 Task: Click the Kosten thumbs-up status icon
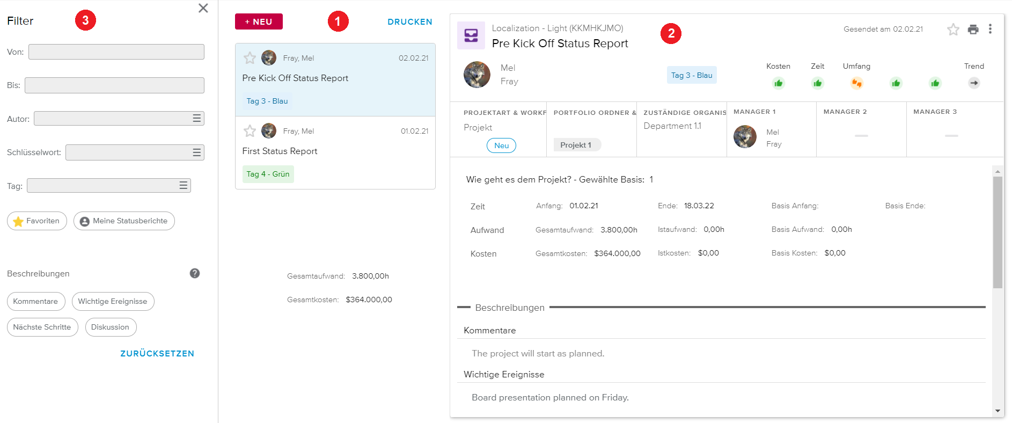(778, 83)
